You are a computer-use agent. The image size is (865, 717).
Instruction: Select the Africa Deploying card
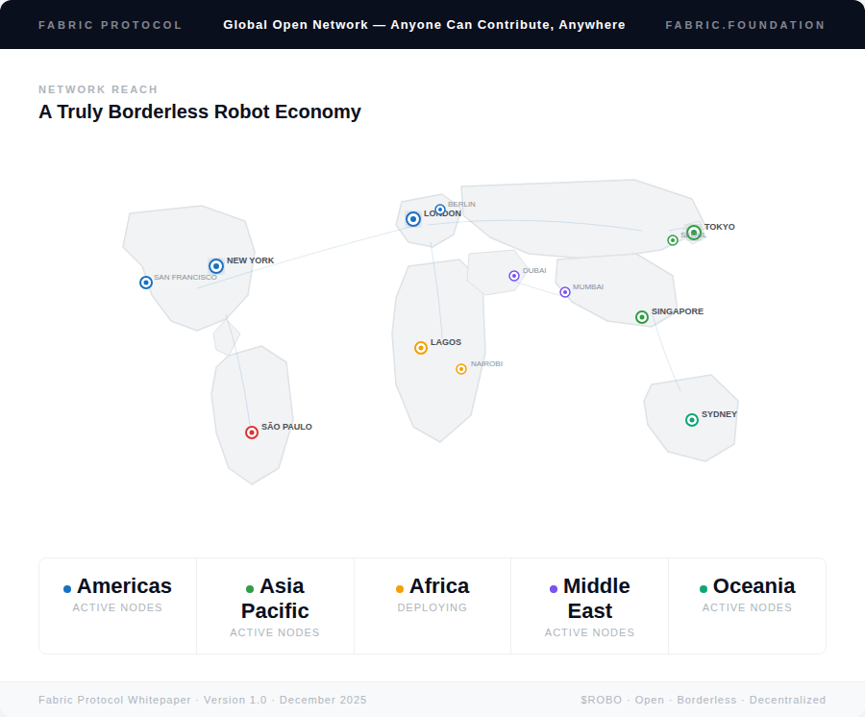(432, 606)
